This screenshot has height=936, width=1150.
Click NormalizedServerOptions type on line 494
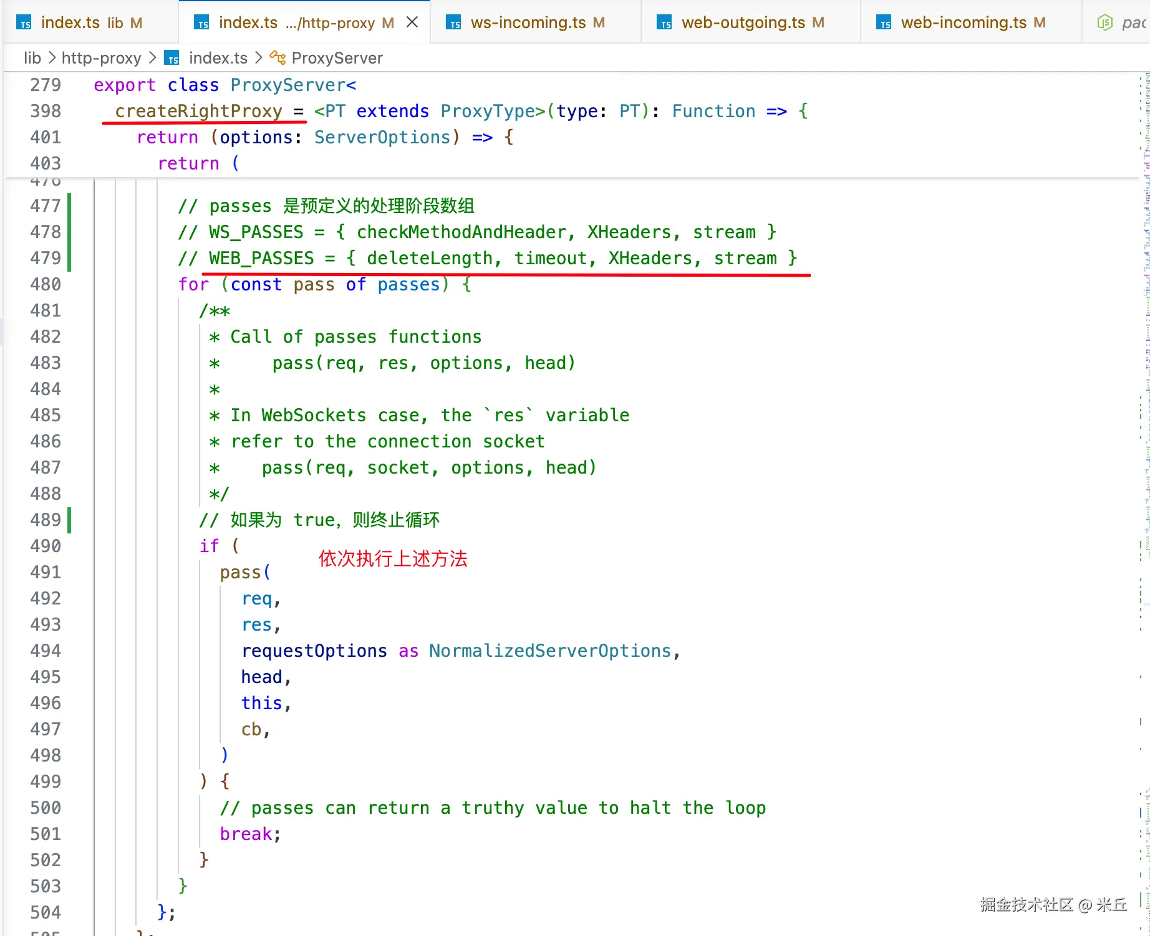[549, 651]
